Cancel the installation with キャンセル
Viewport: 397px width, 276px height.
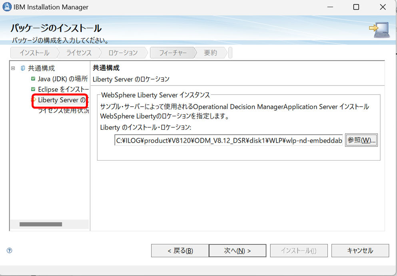pos(360,250)
